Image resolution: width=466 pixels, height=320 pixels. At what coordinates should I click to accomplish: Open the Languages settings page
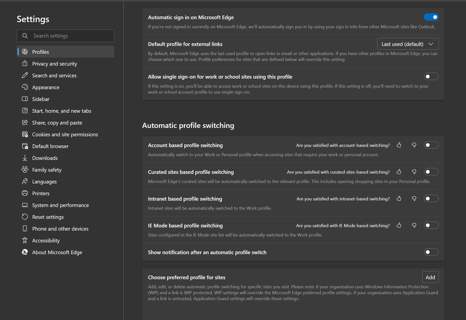[x=44, y=182]
